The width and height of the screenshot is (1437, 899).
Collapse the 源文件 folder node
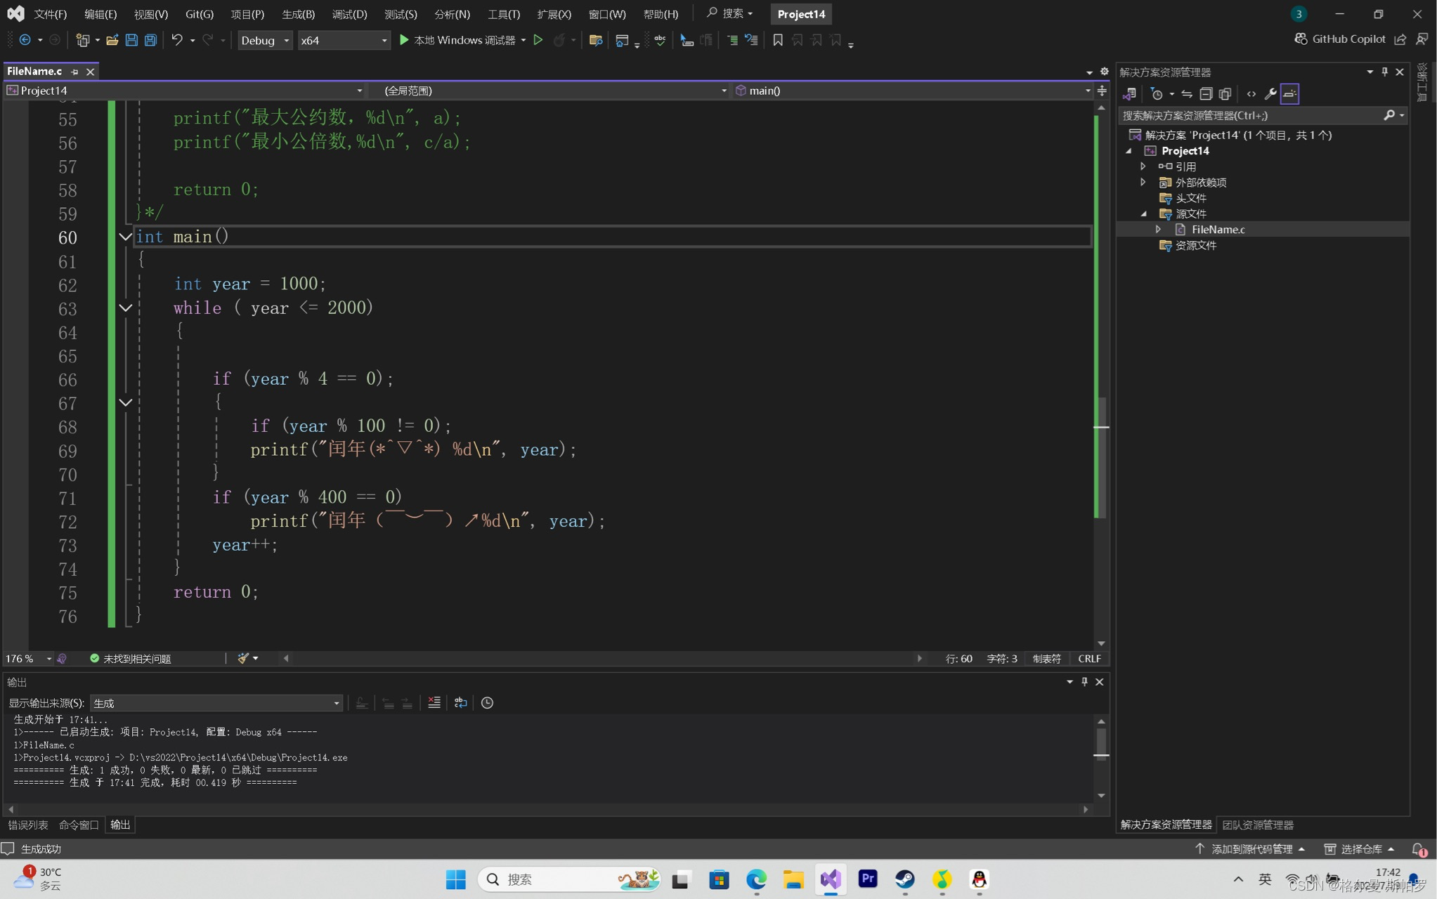pyautogui.click(x=1143, y=214)
